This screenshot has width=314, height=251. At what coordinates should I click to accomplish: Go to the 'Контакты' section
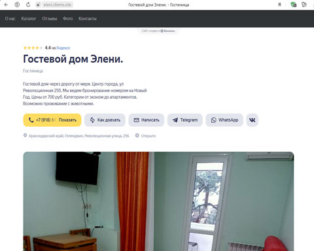[88, 19]
